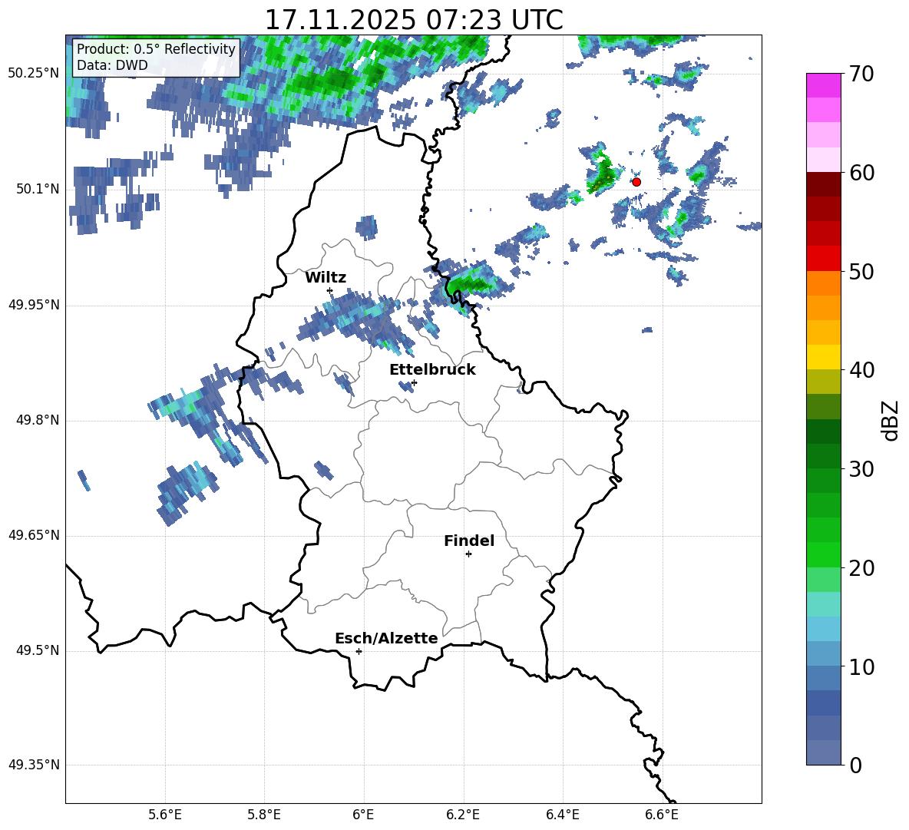Click the 40 colorbar tick label
The height and width of the screenshot is (830, 909).
coord(861,370)
